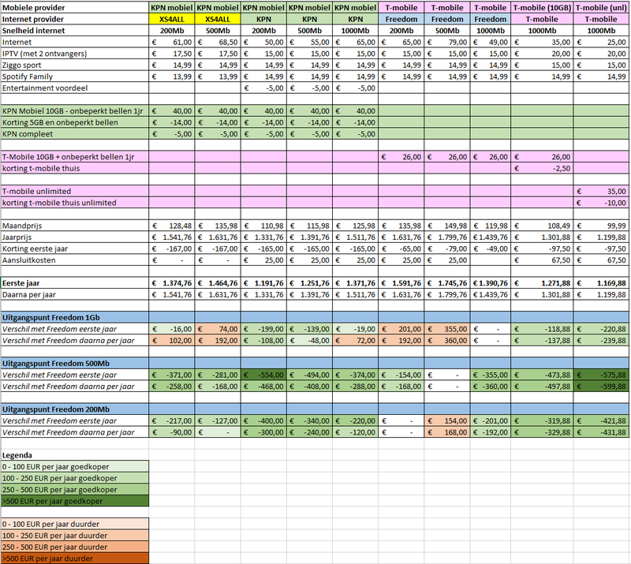Click the 'Jaarprijs' row label

75,237
